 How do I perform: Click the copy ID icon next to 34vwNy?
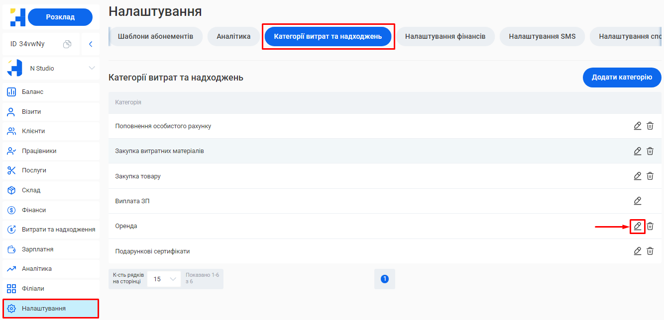pos(67,44)
